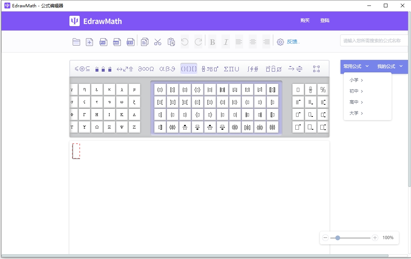Insert capital Greek letter Ω
Viewport: 411px width, 259px height.
[x=97, y=127]
